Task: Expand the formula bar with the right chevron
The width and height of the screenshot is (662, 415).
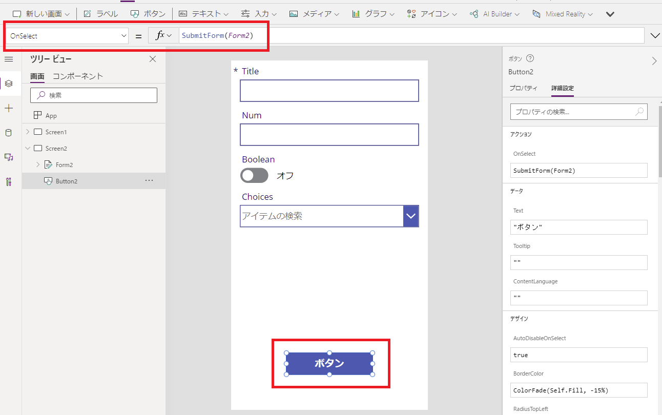Action: coord(654,35)
